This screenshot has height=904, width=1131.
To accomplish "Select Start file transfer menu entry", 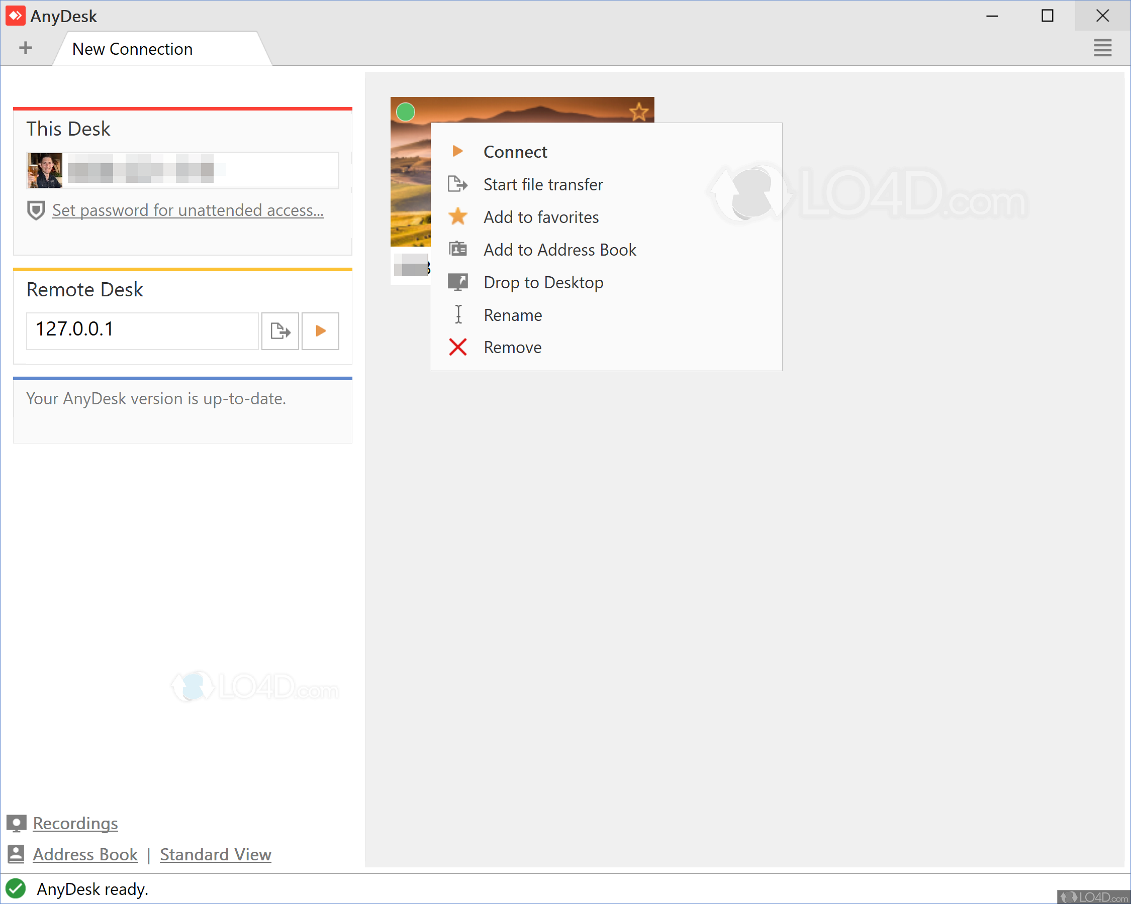I will pos(542,184).
